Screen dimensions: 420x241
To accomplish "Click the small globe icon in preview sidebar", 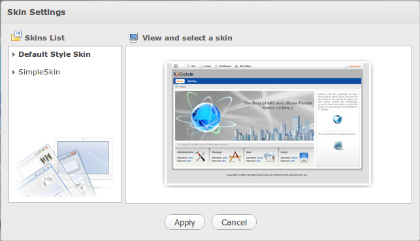I will pyautogui.click(x=338, y=119).
